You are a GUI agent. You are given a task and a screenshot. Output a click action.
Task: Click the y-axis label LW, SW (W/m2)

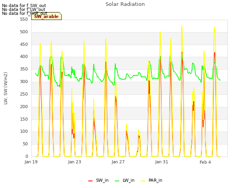point(5,88)
